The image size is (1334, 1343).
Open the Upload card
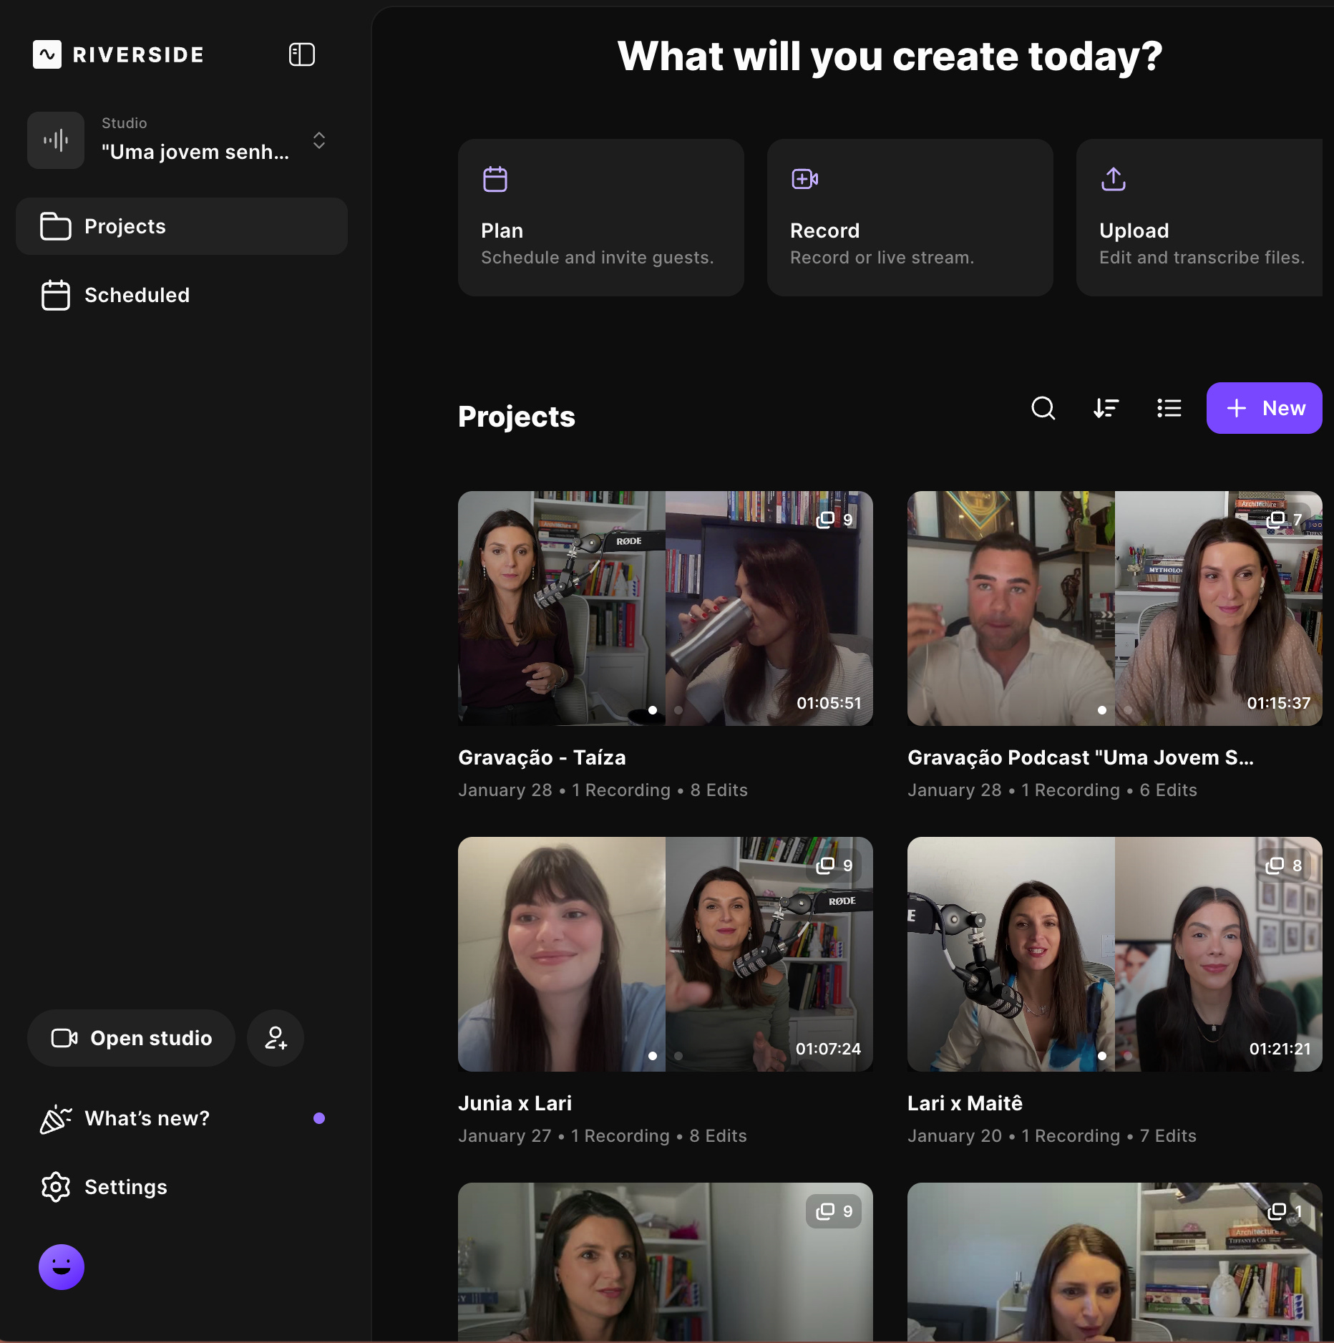click(1199, 218)
